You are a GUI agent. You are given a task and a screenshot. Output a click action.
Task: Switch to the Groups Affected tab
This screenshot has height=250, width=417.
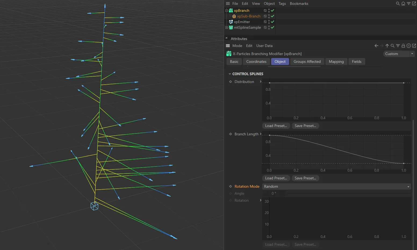[x=307, y=61]
